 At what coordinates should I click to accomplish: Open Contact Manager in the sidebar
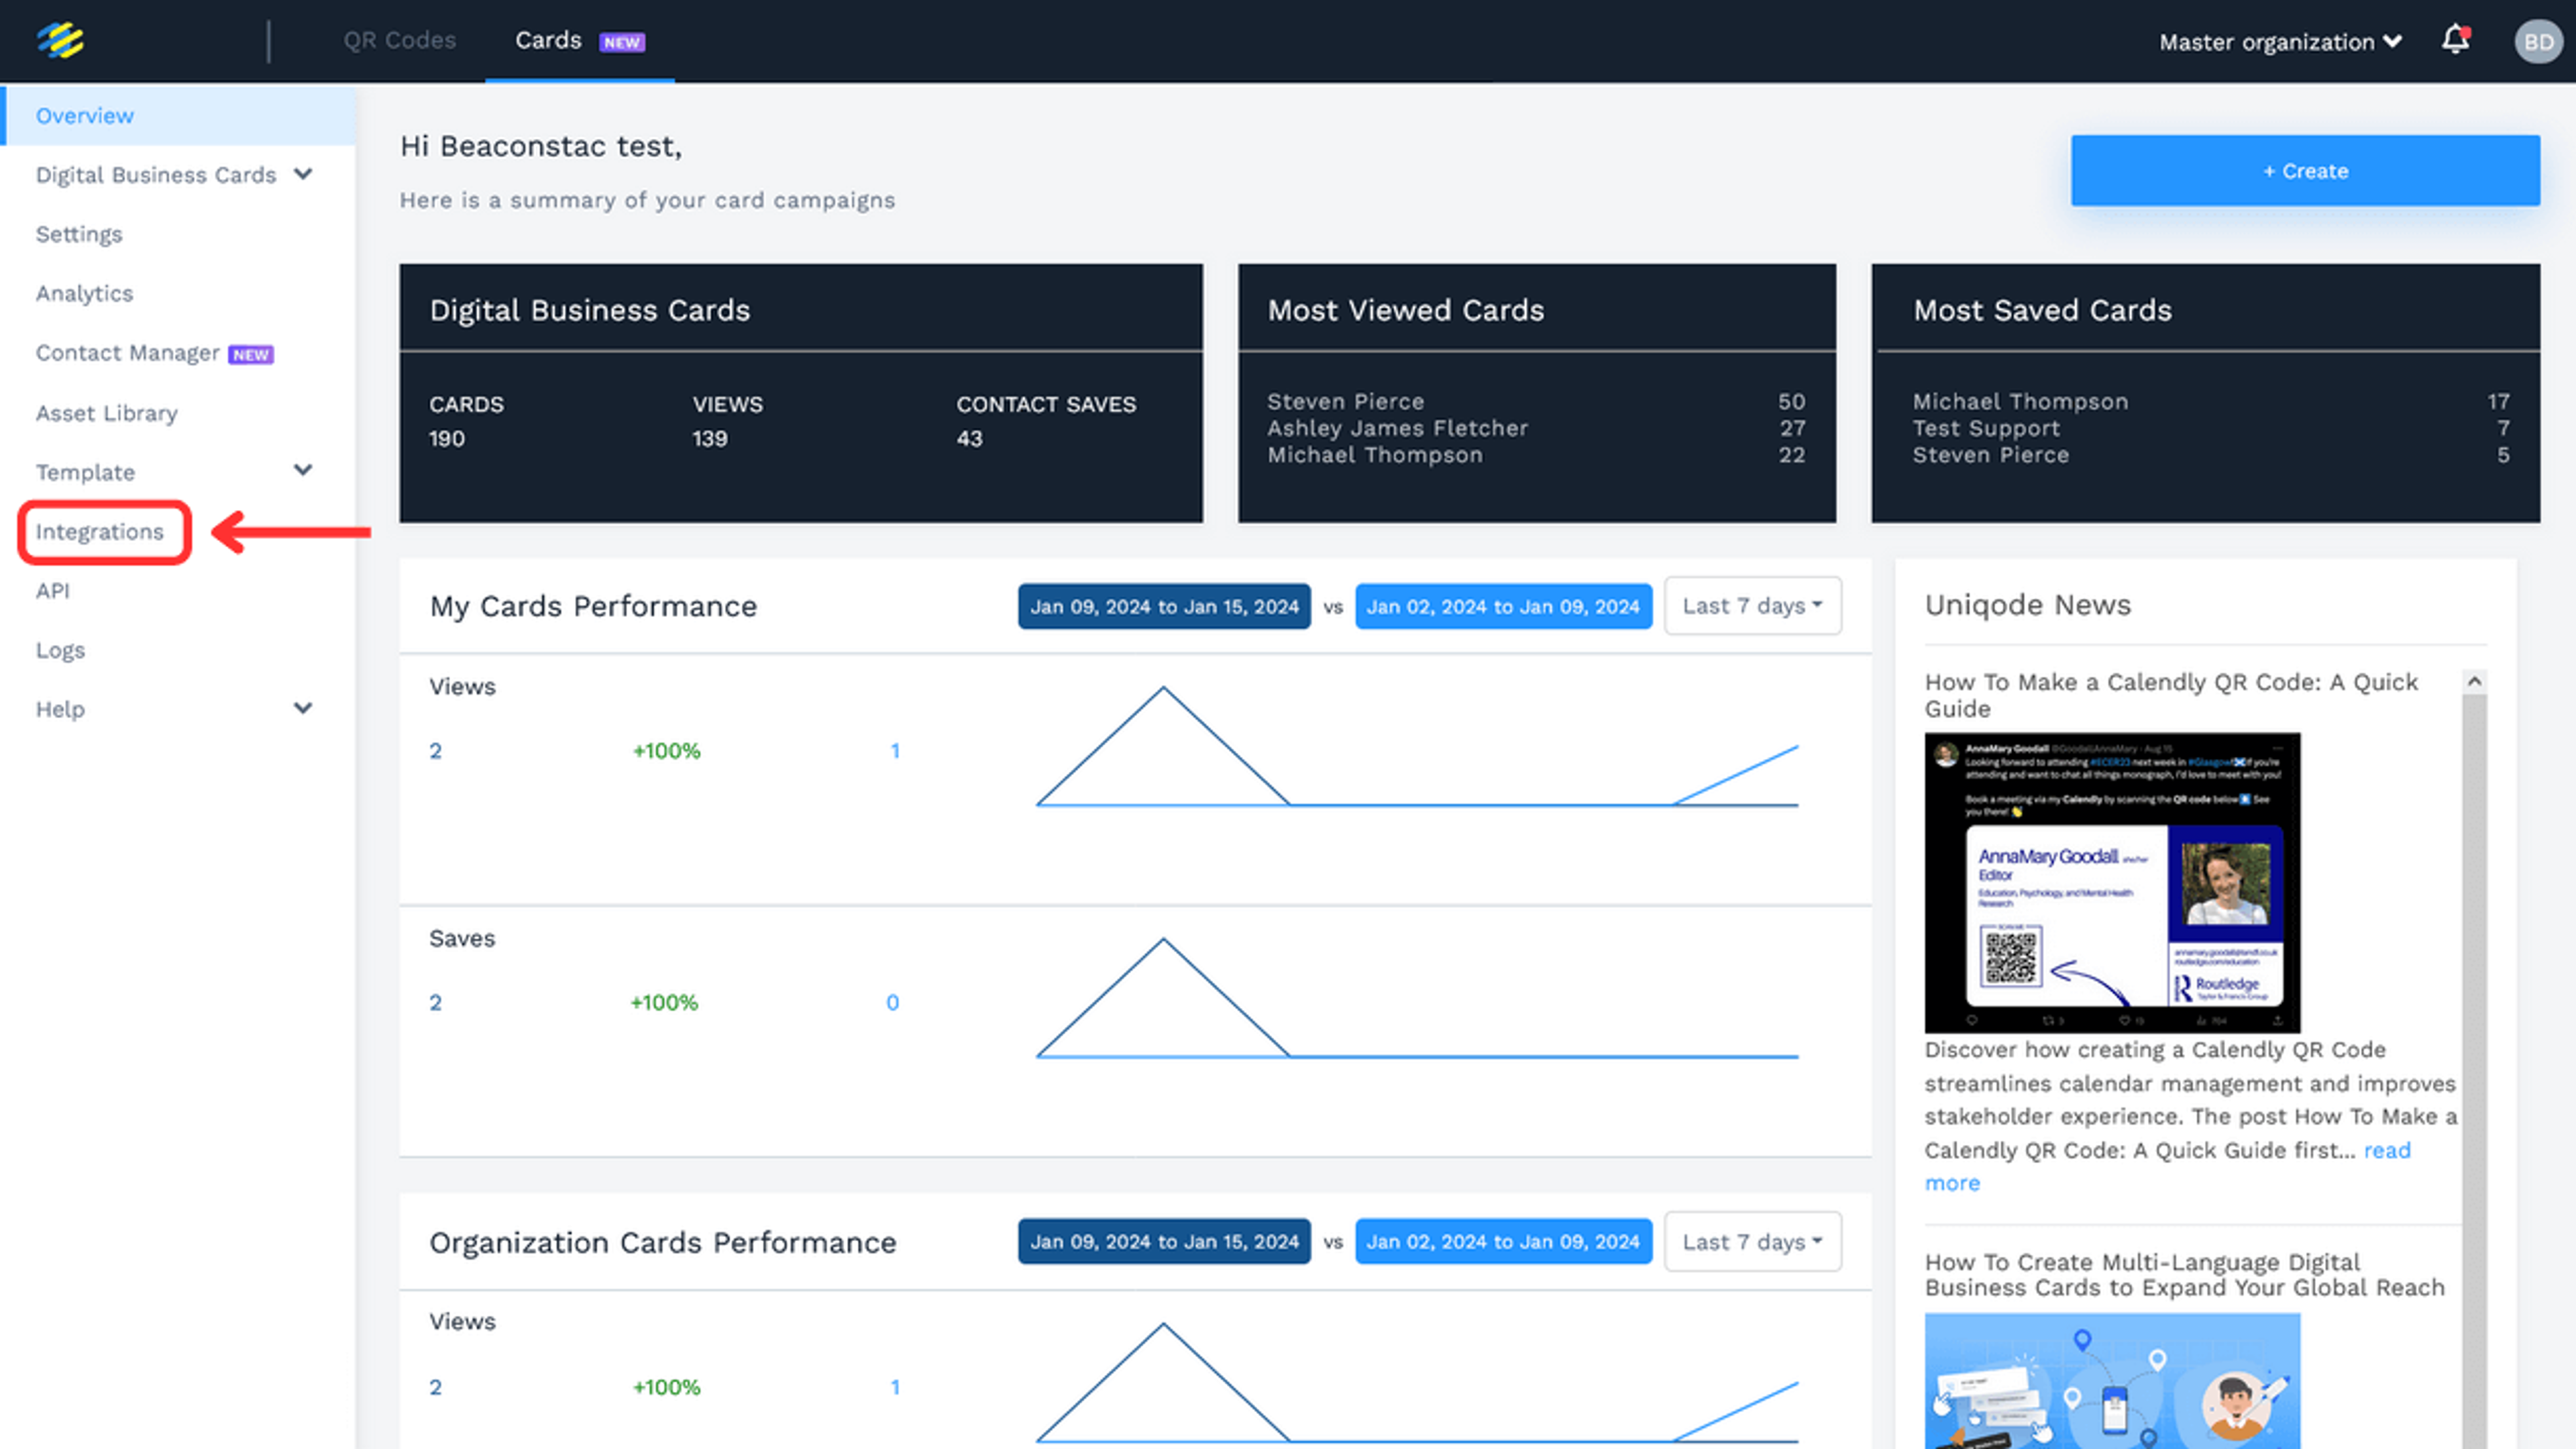pyautogui.click(x=128, y=352)
